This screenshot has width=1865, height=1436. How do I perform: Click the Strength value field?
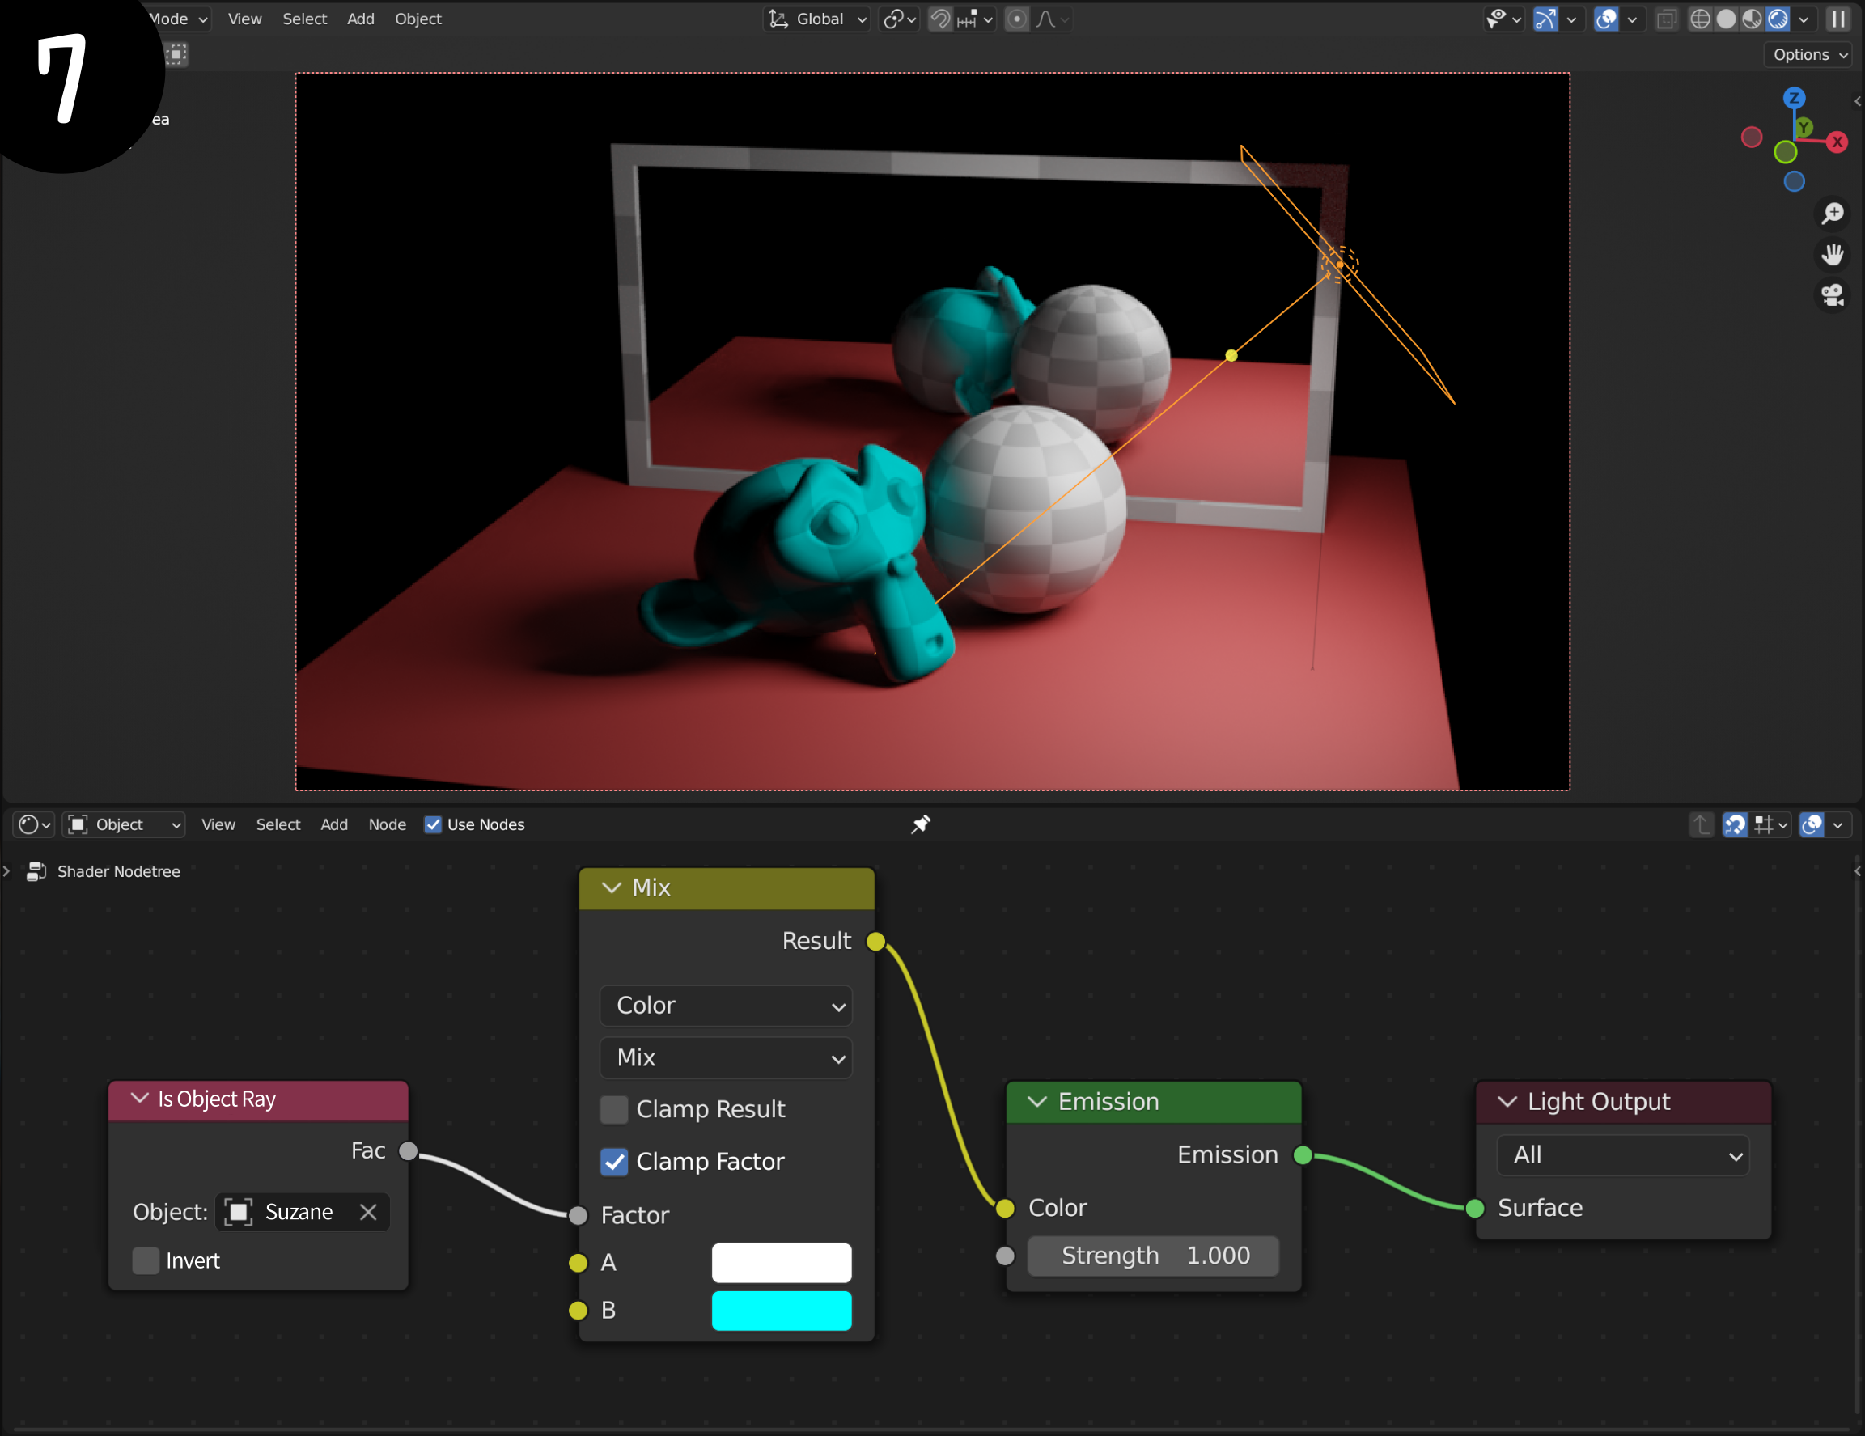point(1153,1255)
